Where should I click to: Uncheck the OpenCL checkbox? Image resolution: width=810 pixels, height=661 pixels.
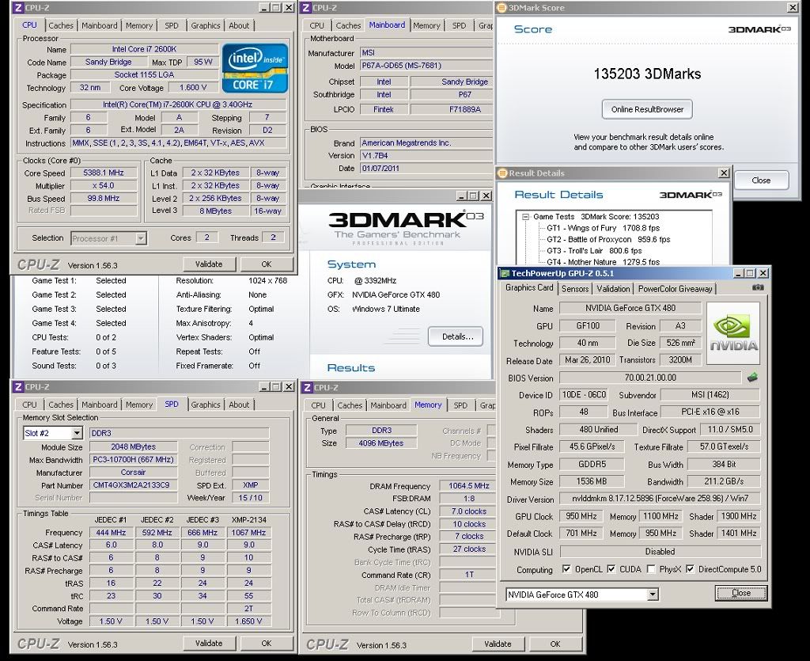pyautogui.click(x=566, y=570)
